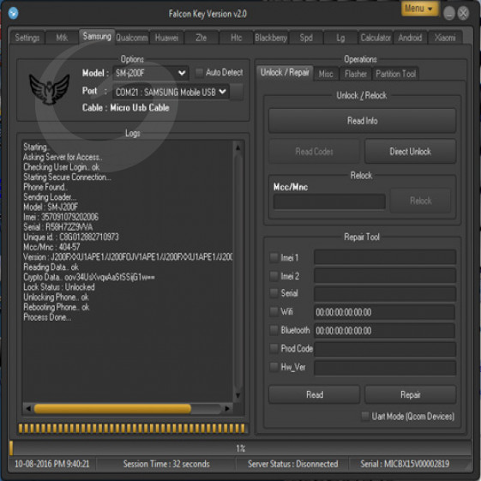Enable the Auto Detect checkbox
The height and width of the screenshot is (481, 481).
[200, 72]
